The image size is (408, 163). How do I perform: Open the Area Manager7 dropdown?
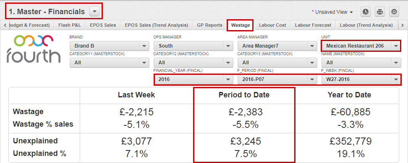277,46
